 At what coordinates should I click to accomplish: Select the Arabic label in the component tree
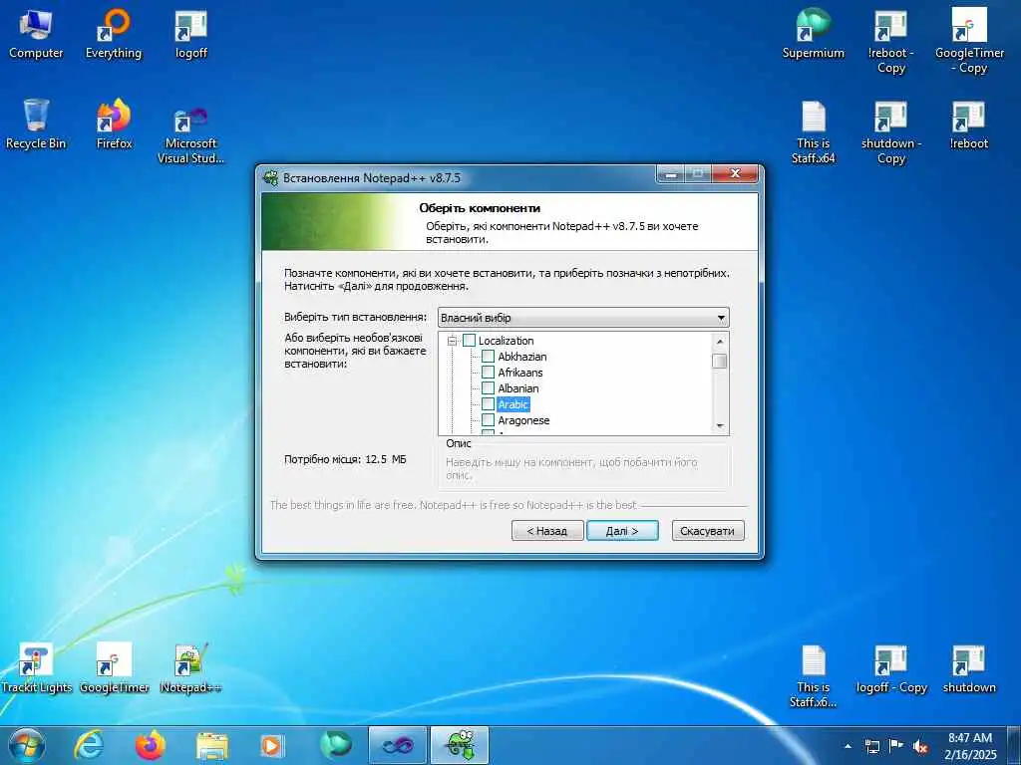point(513,404)
